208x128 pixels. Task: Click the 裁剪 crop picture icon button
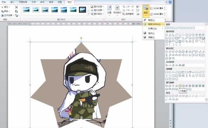(146, 8)
